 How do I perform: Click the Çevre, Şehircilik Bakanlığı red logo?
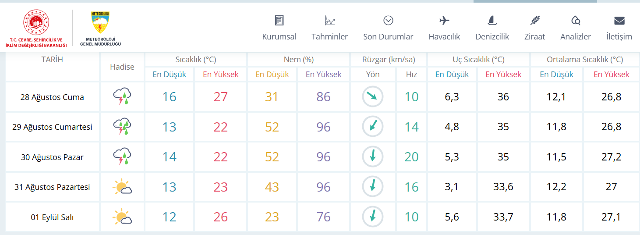coord(36,23)
